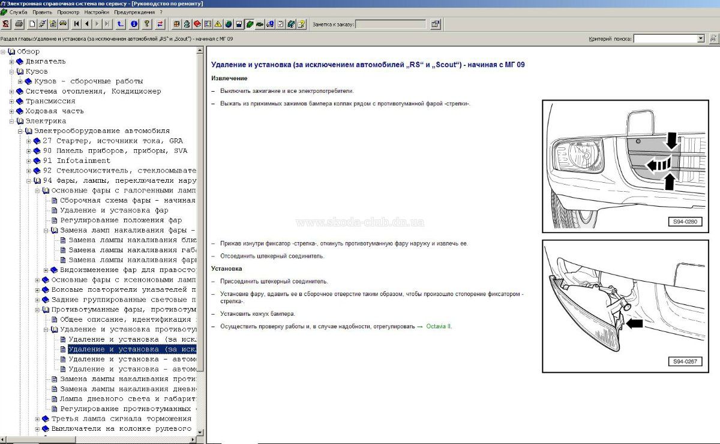
Task: Select Регулирование противотуманных tree item
Action: (127, 409)
